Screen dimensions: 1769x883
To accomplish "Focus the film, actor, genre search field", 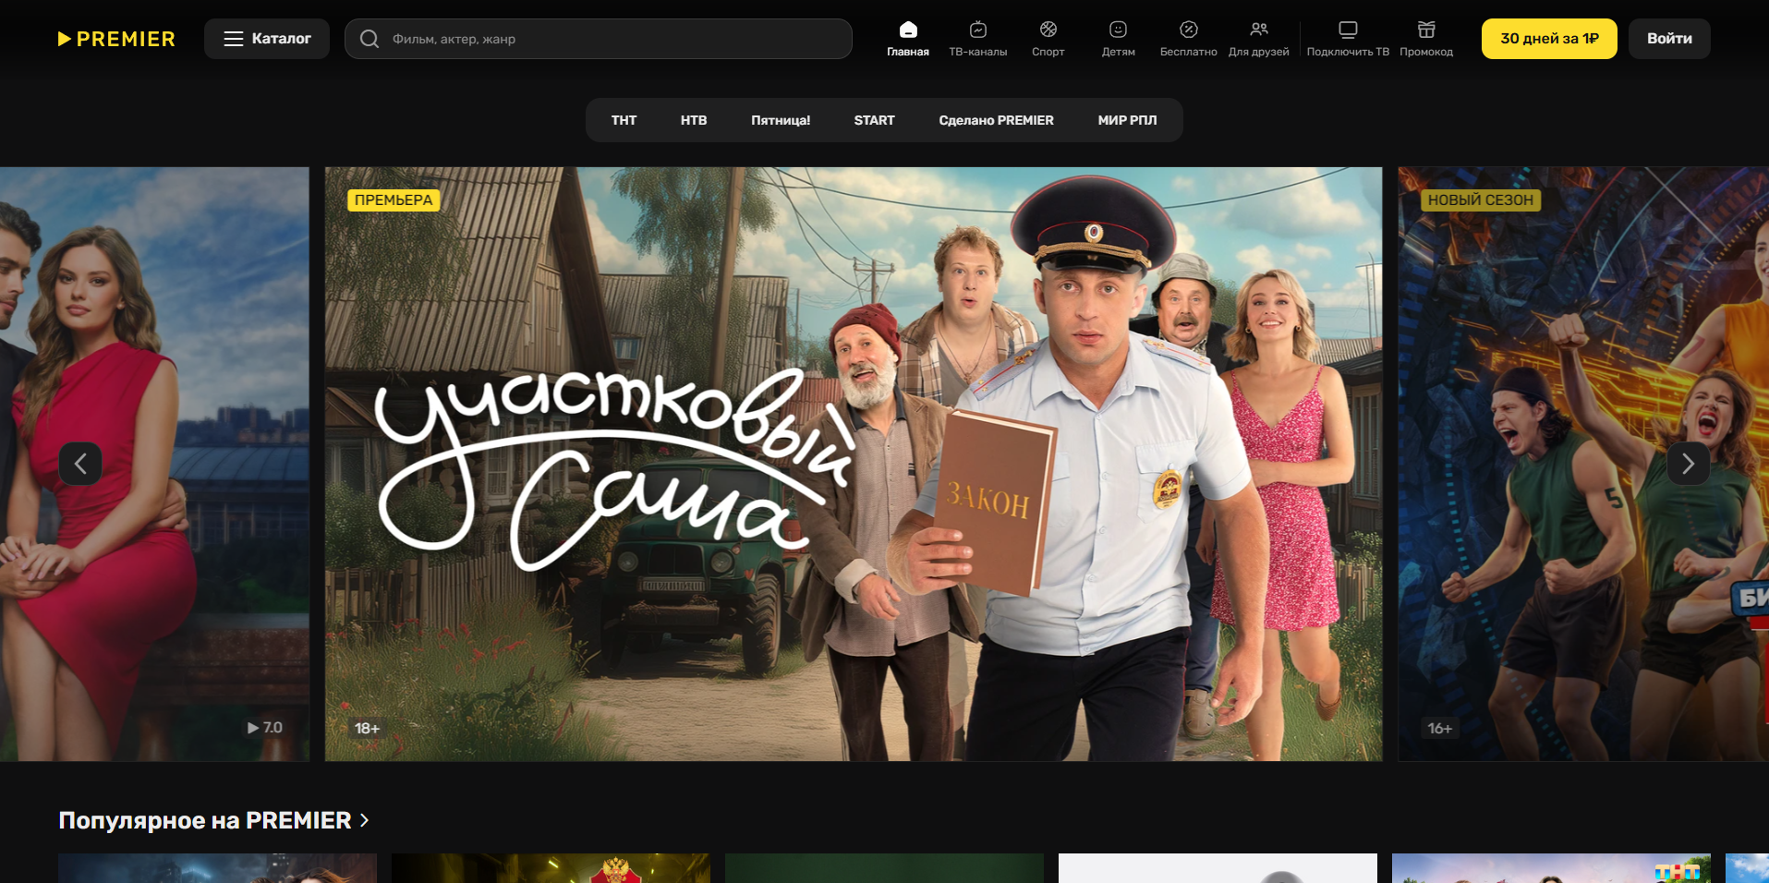I will (x=610, y=39).
